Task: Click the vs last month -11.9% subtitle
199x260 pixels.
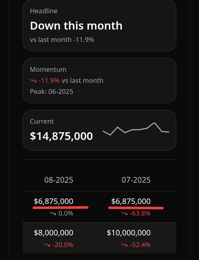Action: click(x=62, y=40)
